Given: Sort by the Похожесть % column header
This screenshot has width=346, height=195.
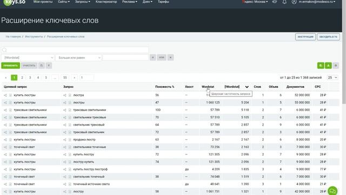Looking at the screenshot, I should 164,87.
